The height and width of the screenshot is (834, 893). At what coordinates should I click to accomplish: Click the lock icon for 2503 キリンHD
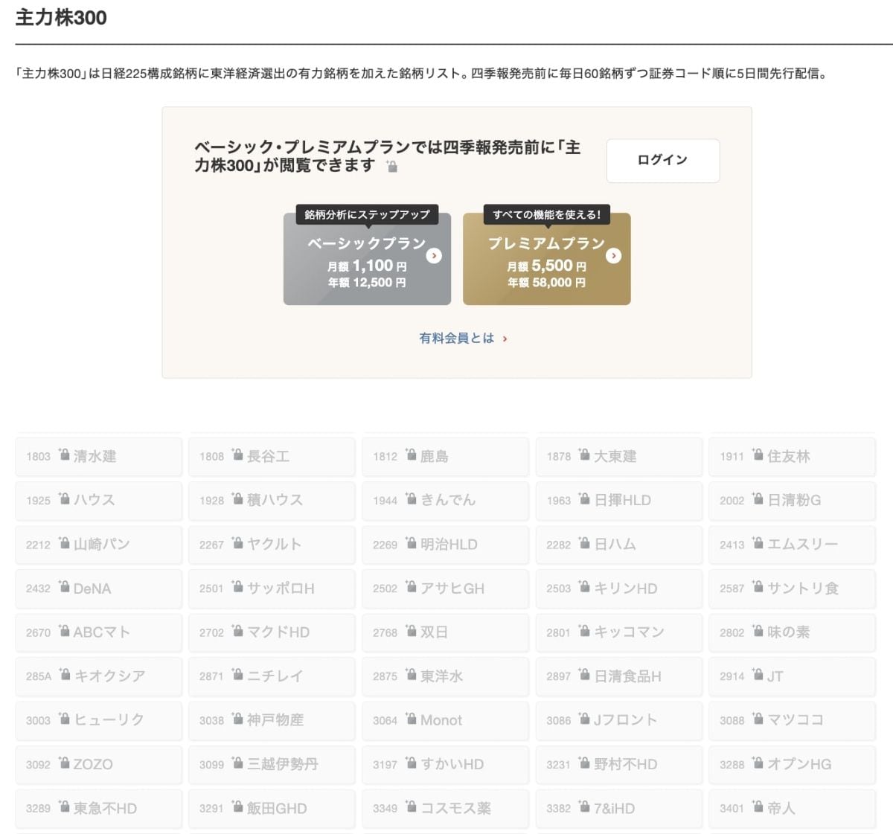pyautogui.click(x=584, y=586)
